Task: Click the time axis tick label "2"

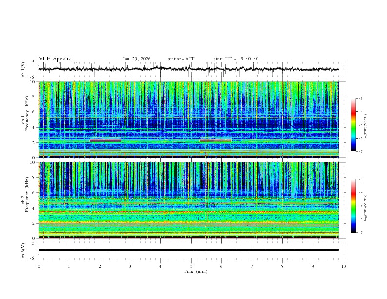Action: (100, 266)
